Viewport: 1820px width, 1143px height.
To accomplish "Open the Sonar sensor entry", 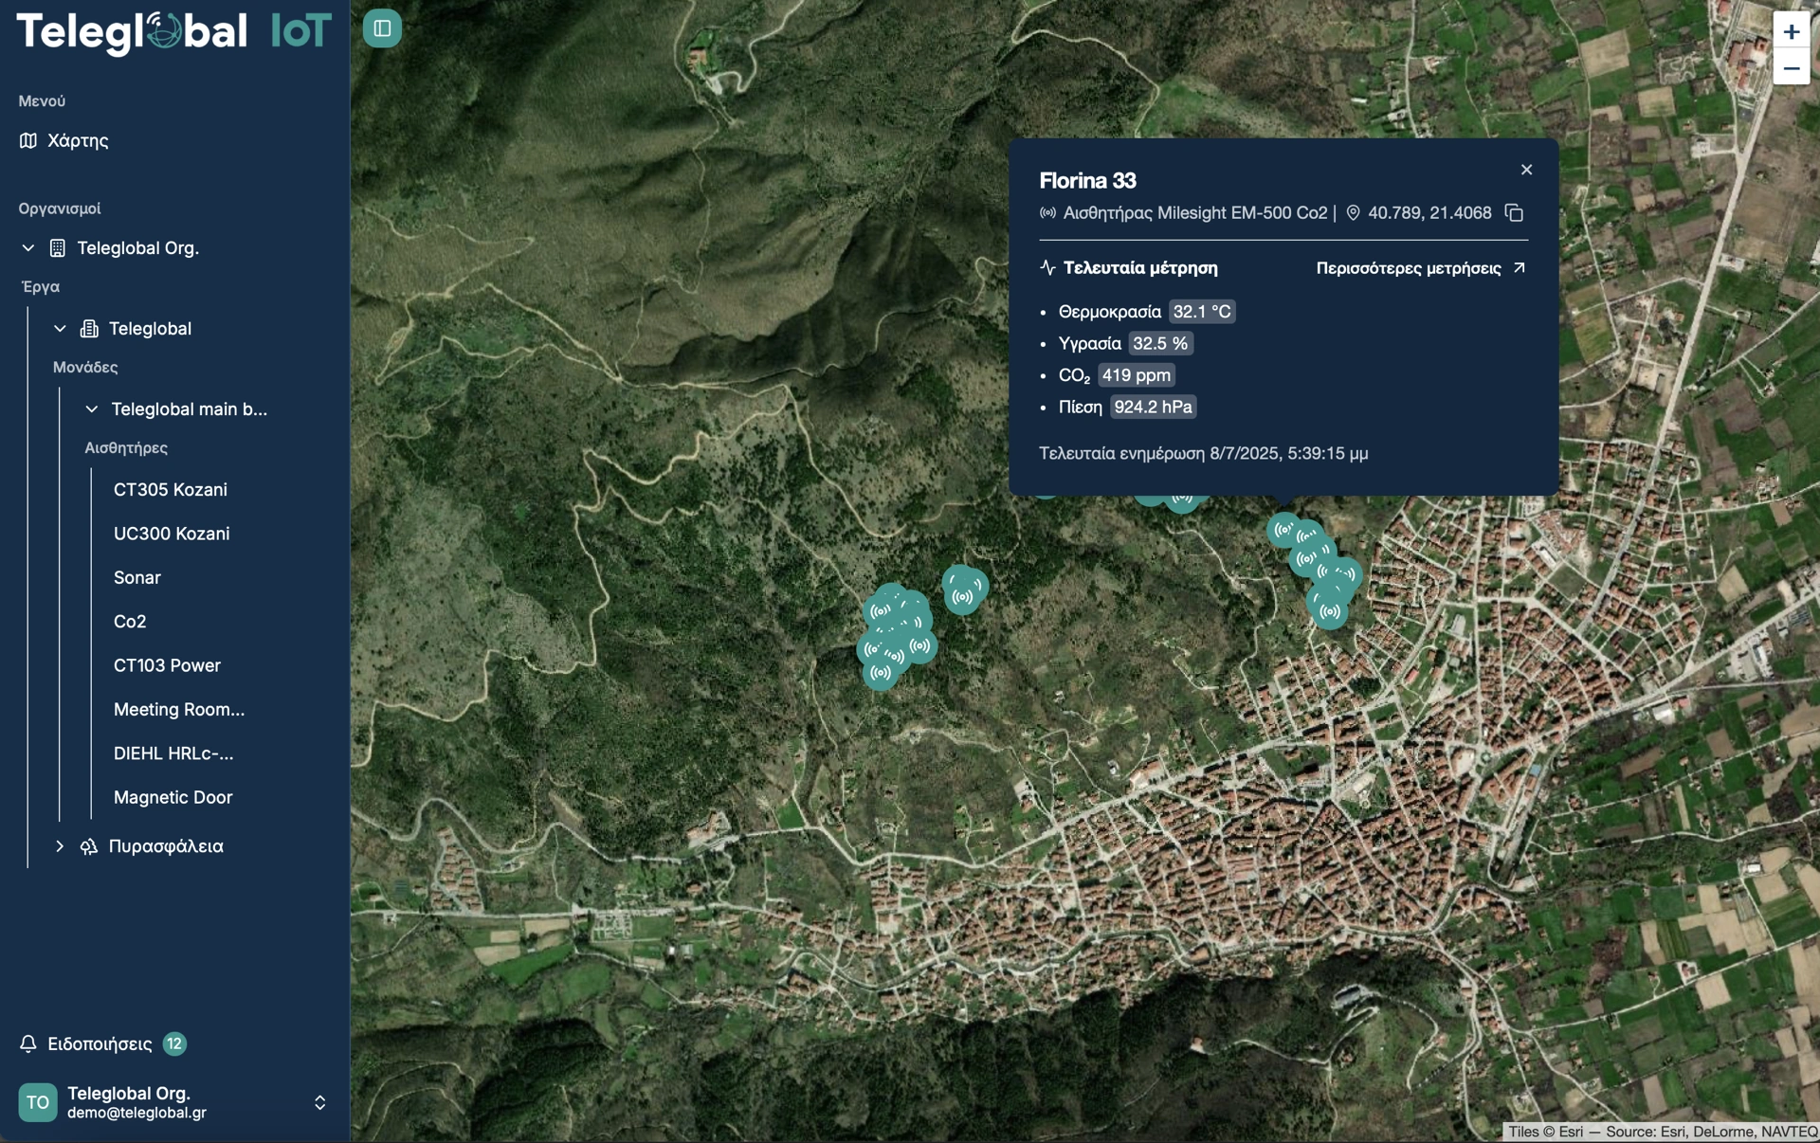I will pyautogui.click(x=137, y=577).
